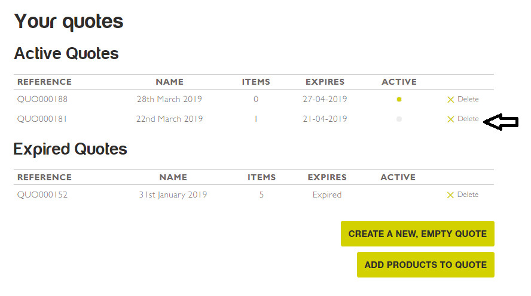Image resolution: width=531 pixels, height=296 pixels.
Task: Click the Your quotes page title
Action: [x=69, y=21]
